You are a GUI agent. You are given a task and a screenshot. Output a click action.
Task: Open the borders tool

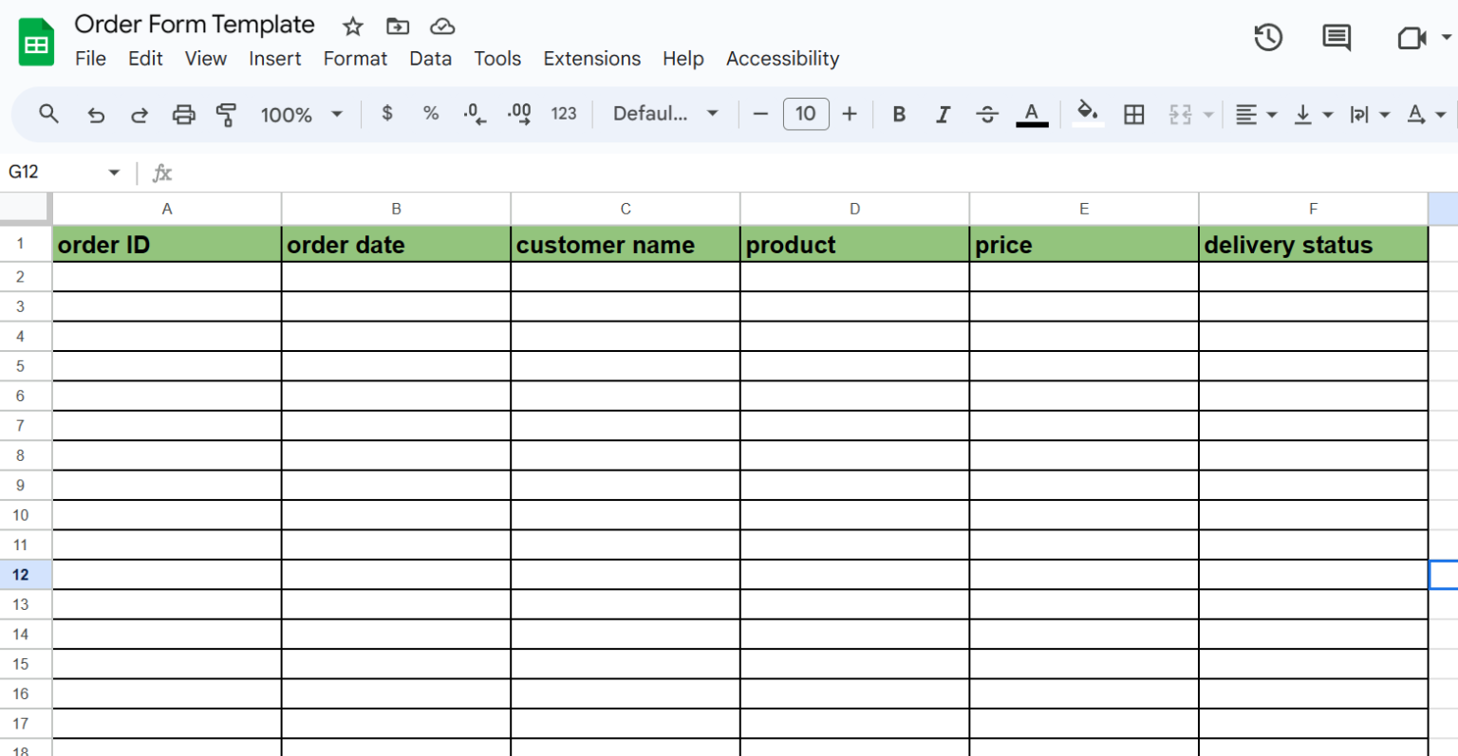pos(1133,115)
